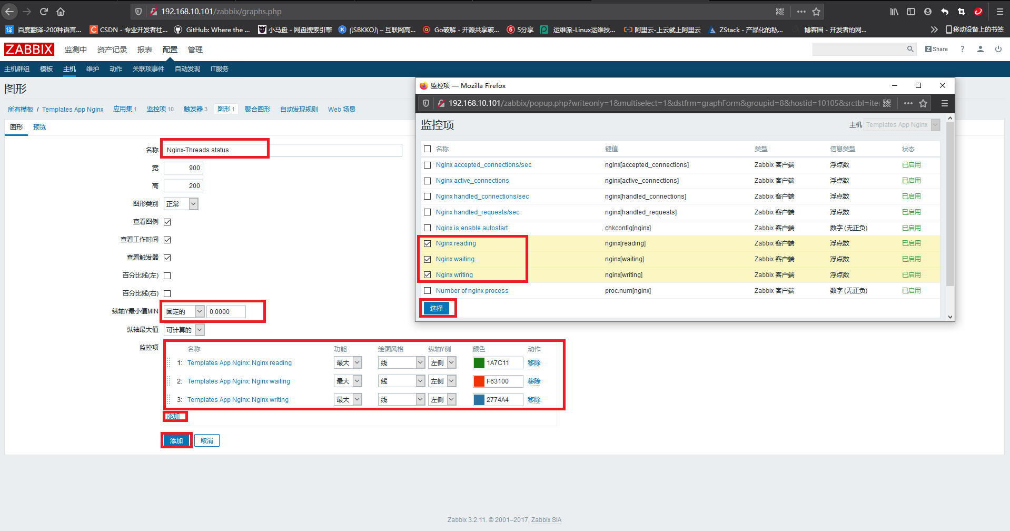Open the Firefox library icon
1010x531 pixels.
point(894,12)
